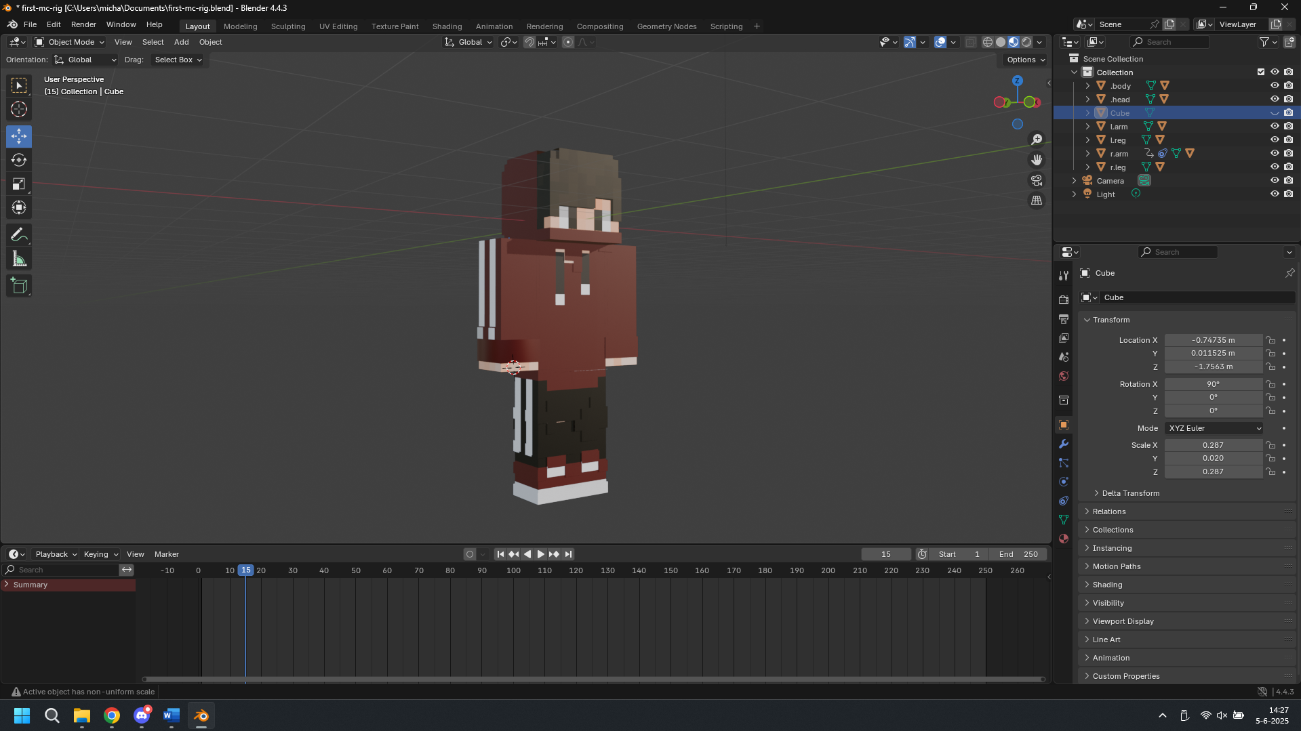Select the Scale tool in toolbar
The width and height of the screenshot is (1301, 731).
click(x=19, y=184)
